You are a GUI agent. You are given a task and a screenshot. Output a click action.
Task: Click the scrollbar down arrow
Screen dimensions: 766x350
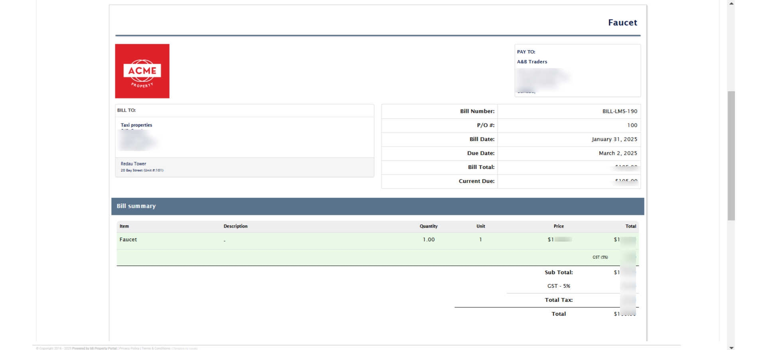[x=731, y=347]
